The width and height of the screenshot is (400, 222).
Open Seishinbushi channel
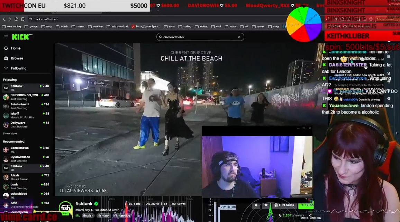26,106
